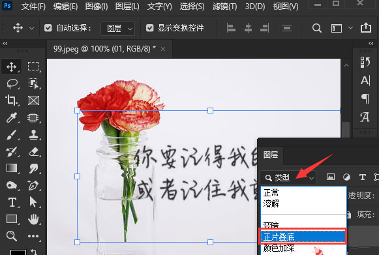Open the workspace switcher dropdown
This screenshot has height=255, width=379.
[x=350, y=27]
